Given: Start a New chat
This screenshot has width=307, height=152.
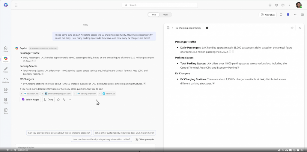Looking at the screenshot, I should coord(267,15).
